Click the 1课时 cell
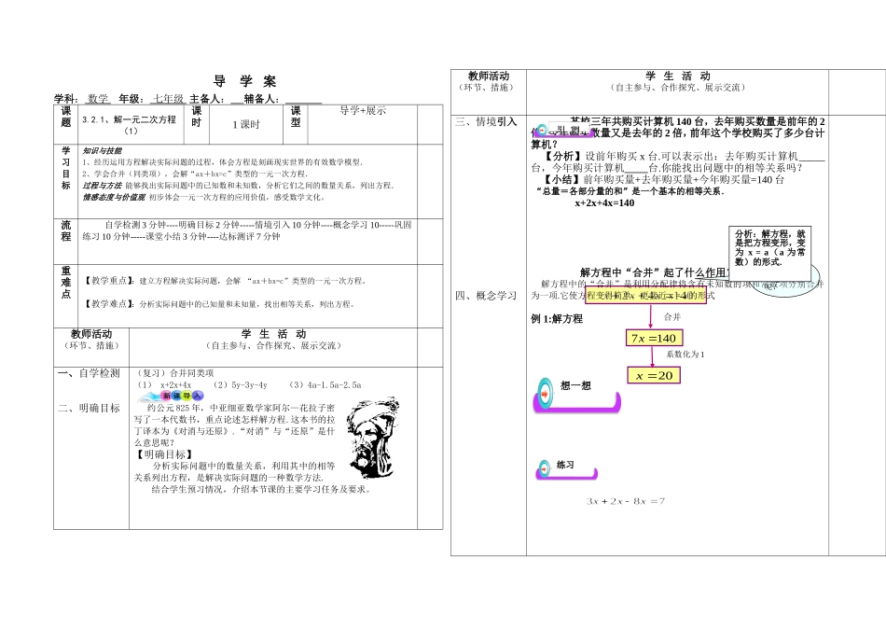Viewport: 886px width, 627px height. click(246, 124)
